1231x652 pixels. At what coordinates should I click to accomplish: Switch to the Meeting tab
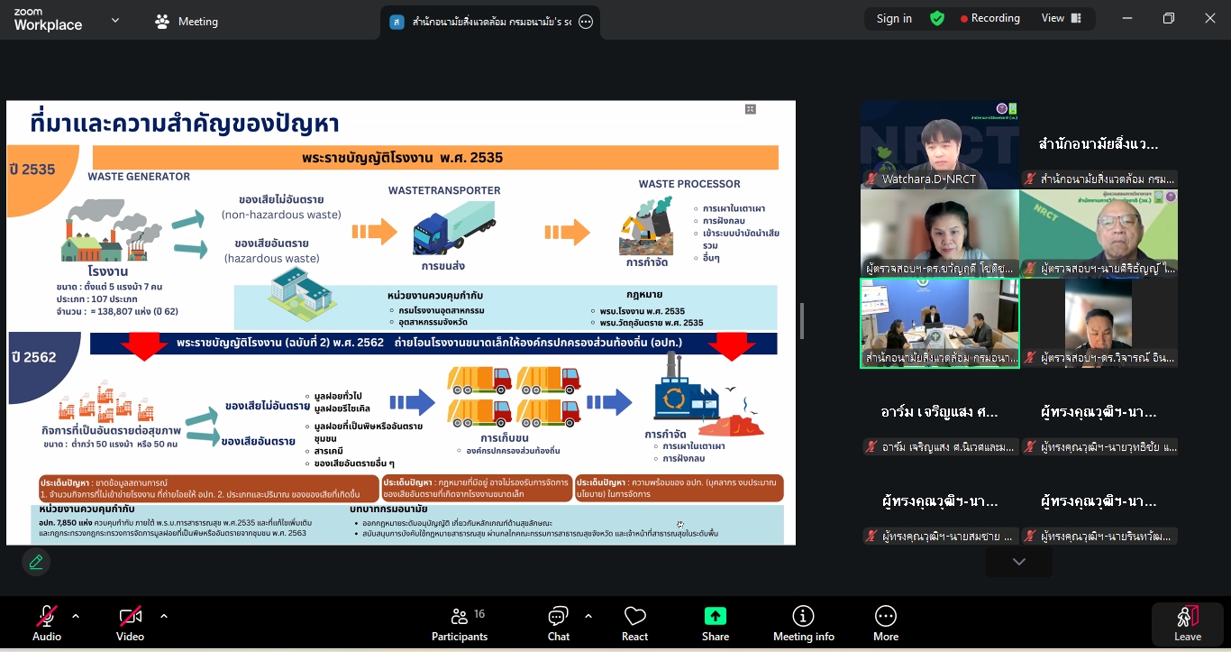(x=187, y=22)
